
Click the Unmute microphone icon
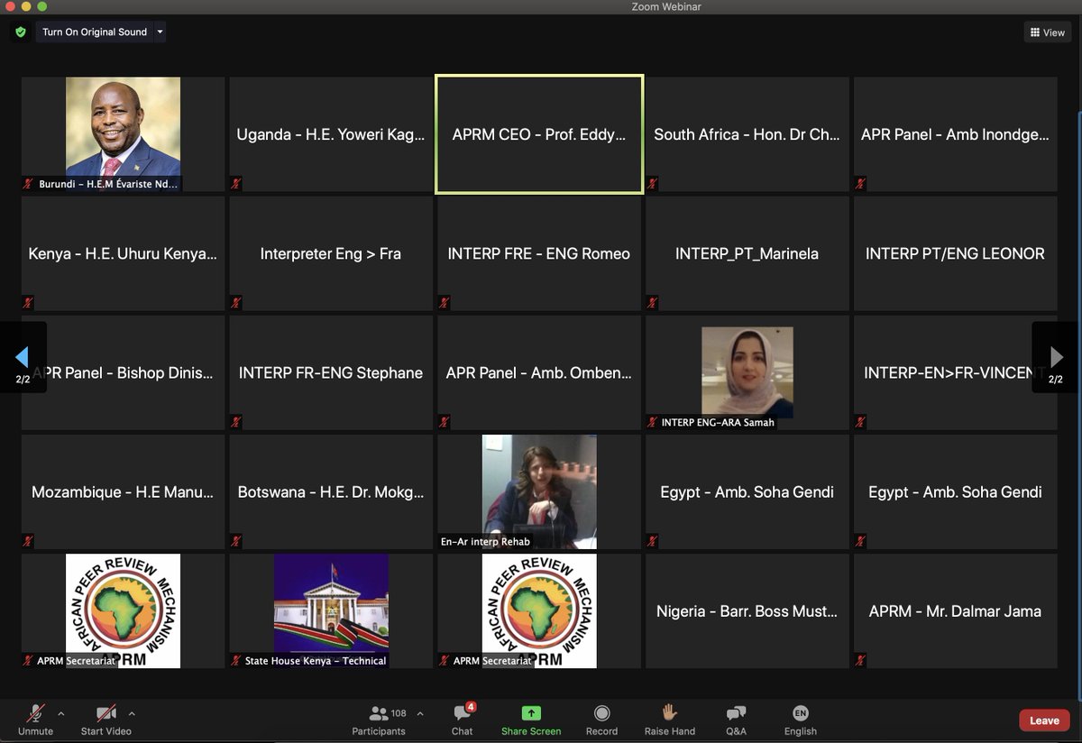click(36, 713)
